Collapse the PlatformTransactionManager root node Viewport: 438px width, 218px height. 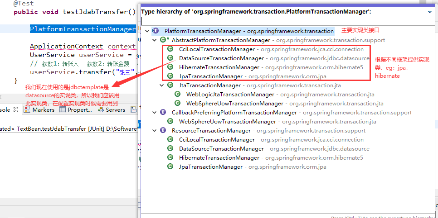point(147,31)
